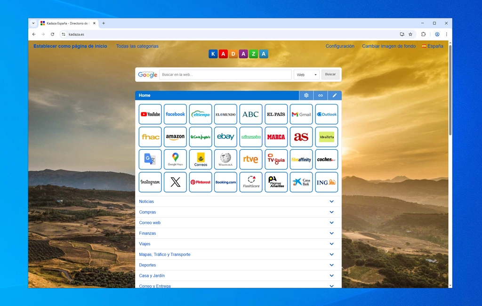Viewport: 482px width, 306px height.
Task: Open the Configuración link
Action: [x=340, y=46]
